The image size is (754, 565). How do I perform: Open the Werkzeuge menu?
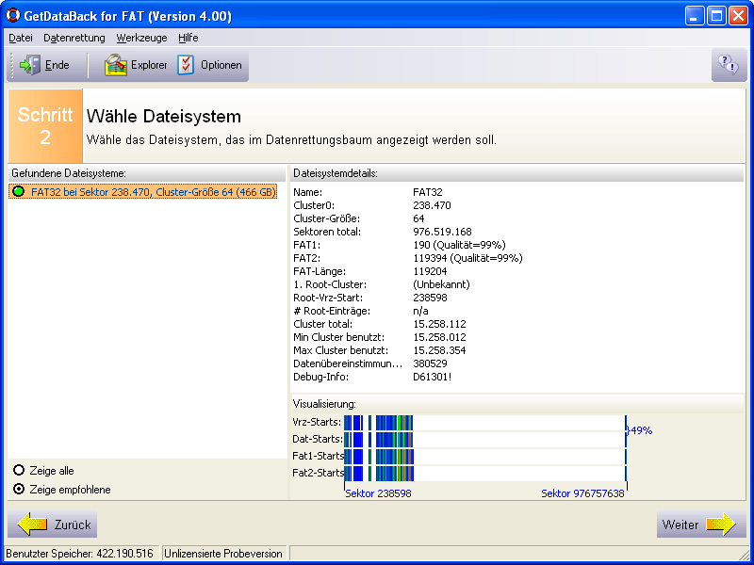141,38
